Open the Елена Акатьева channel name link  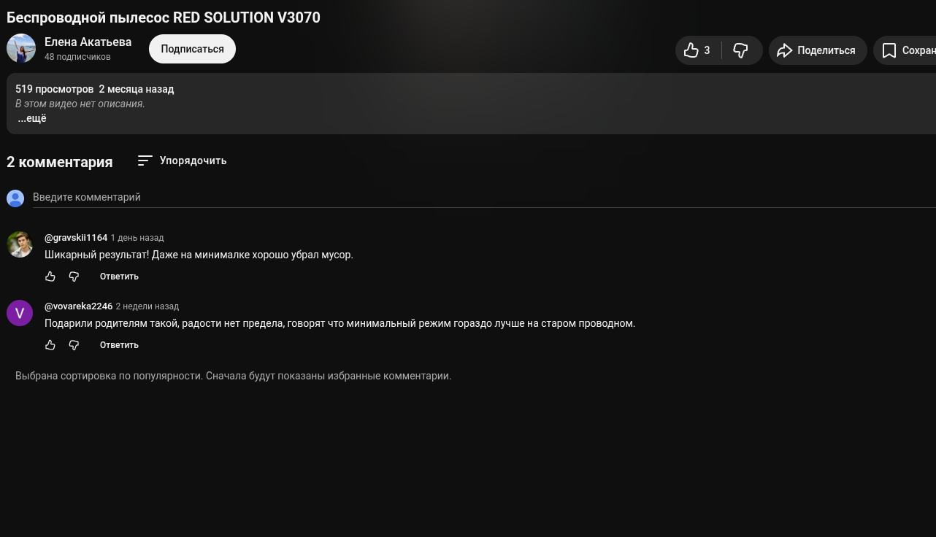click(88, 42)
